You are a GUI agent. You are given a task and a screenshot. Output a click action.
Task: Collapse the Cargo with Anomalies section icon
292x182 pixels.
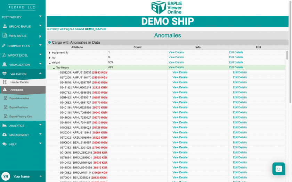49,42
